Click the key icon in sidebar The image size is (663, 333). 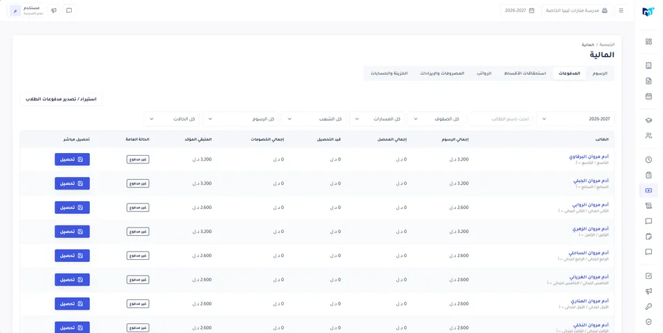point(648,307)
